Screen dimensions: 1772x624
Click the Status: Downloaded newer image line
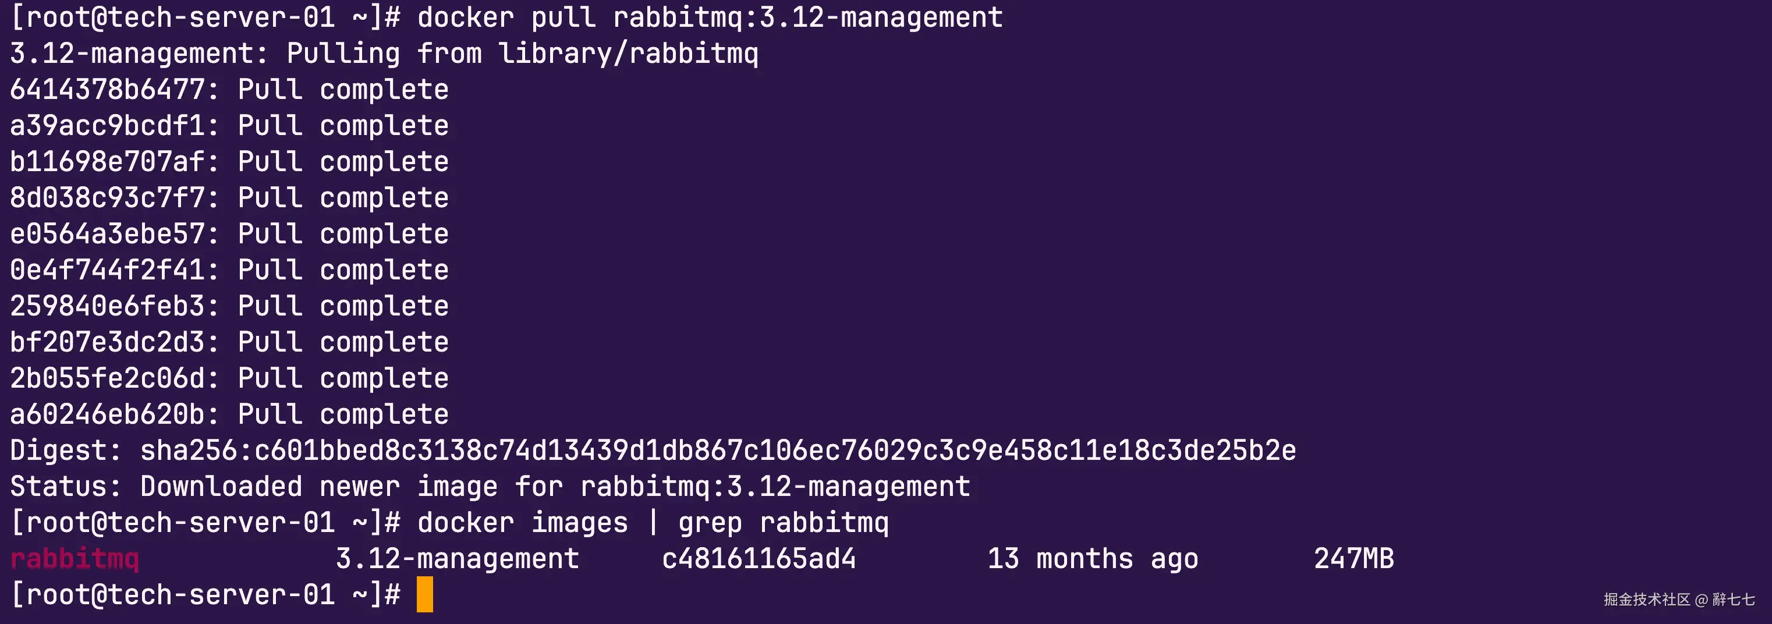tap(490, 487)
